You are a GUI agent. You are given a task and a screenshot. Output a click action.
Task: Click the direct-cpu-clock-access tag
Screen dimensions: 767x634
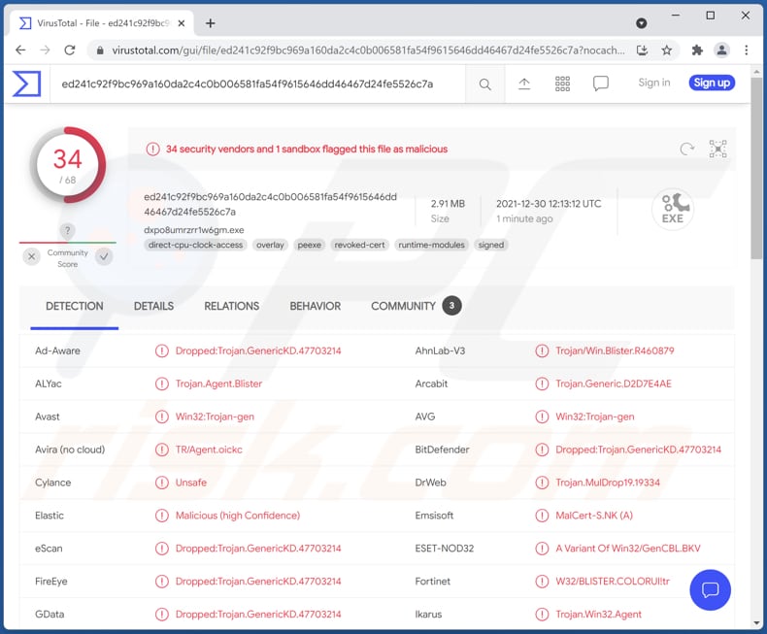[196, 245]
